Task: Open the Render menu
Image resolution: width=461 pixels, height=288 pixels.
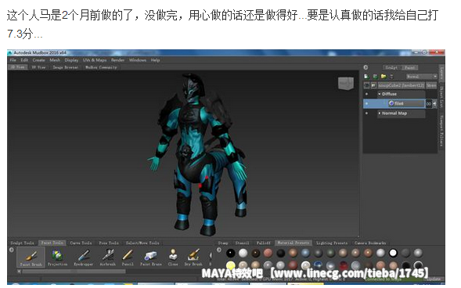Action: 117,60
